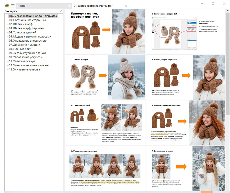Select bookmark 11. Упаковка товара

tap(22, 61)
